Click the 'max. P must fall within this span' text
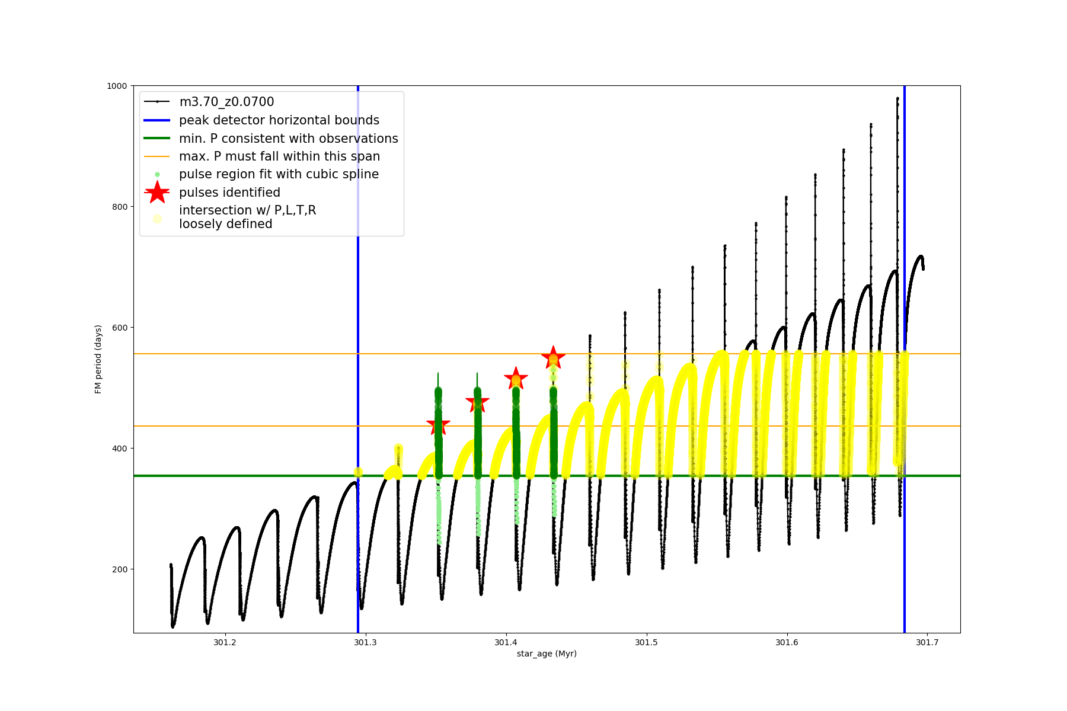 pos(280,156)
